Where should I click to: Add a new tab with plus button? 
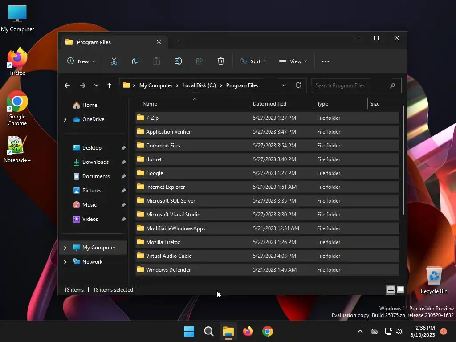(179, 42)
